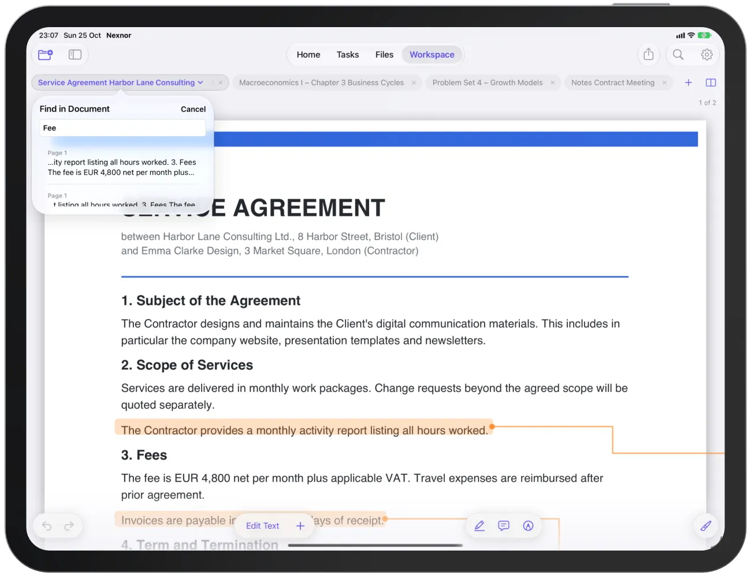Image resolution: width=751 pixels, height=576 pixels.
Task: Select the circled text markup tool
Action: (528, 526)
